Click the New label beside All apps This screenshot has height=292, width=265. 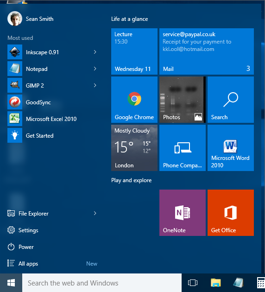(92, 264)
